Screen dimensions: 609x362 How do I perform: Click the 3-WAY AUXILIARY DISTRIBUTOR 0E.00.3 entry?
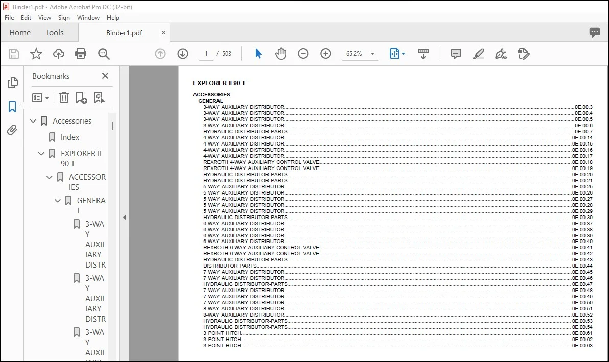coord(398,107)
